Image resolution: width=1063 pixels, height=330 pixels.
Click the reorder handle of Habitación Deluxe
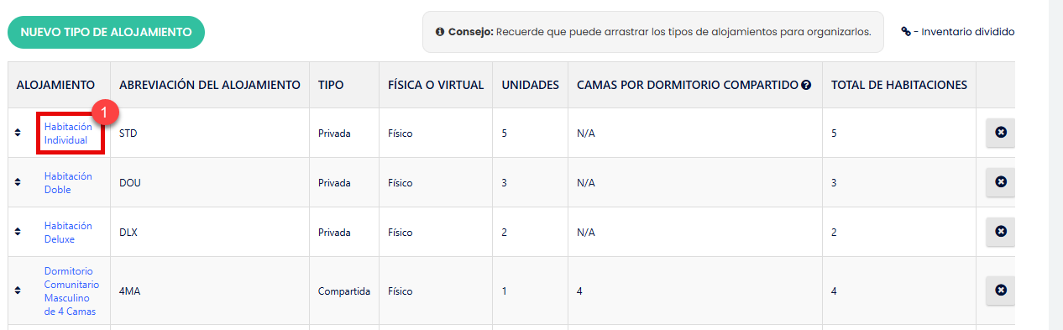(x=18, y=232)
